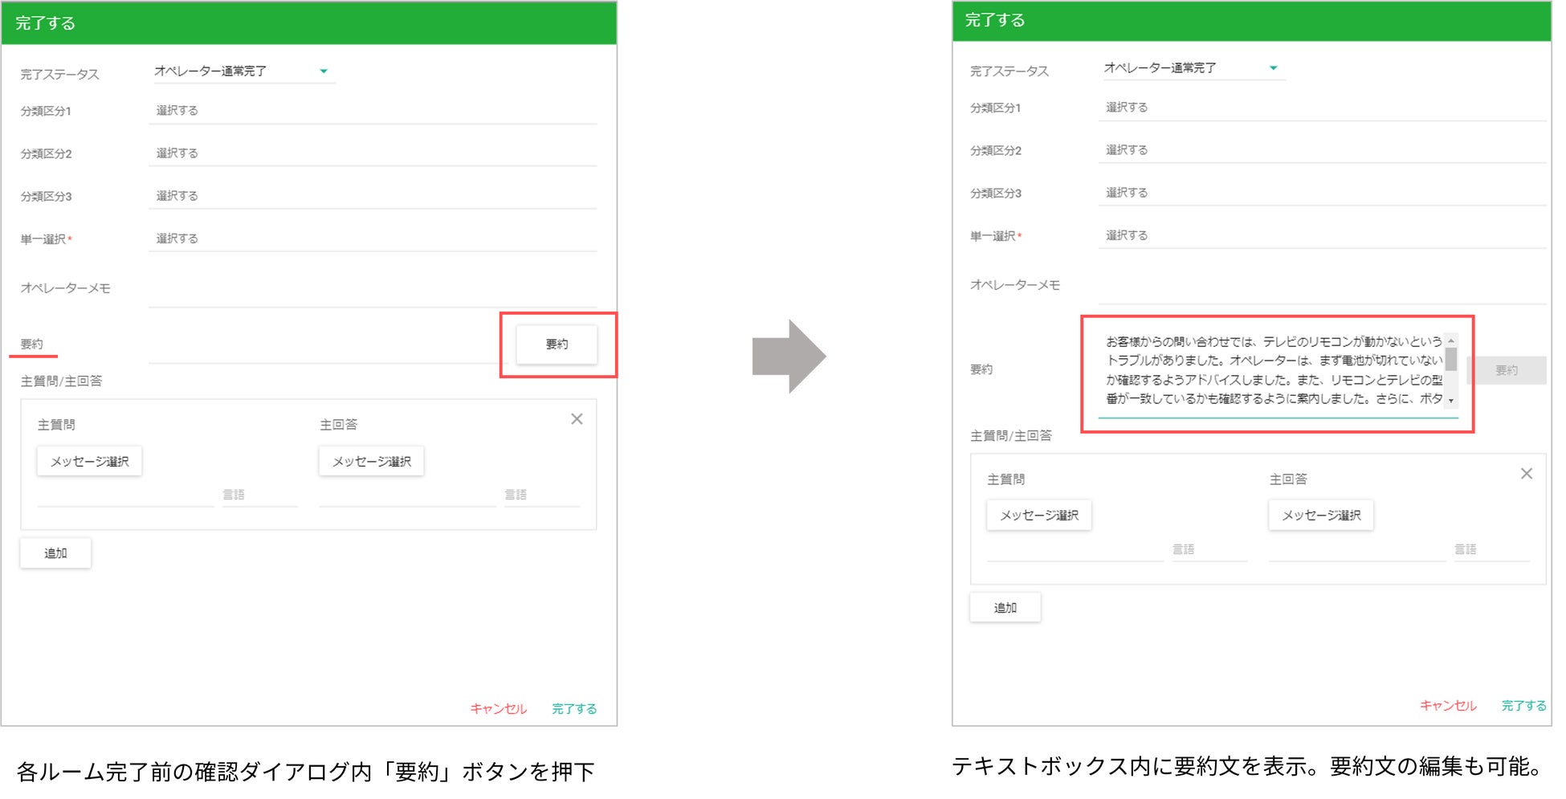Click 主回答 言語 field in the left dialog
The width and height of the screenshot is (1566, 799).
542,495
